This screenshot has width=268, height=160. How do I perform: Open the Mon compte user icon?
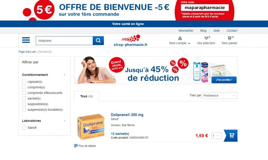[x=180, y=38]
